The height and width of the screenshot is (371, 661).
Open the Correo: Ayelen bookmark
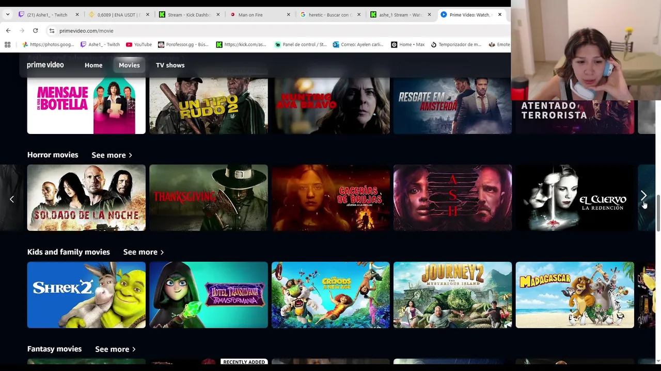(x=357, y=44)
